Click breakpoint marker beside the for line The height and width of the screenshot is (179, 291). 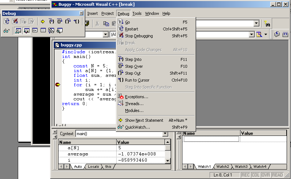pyautogui.click(x=58, y=84)
